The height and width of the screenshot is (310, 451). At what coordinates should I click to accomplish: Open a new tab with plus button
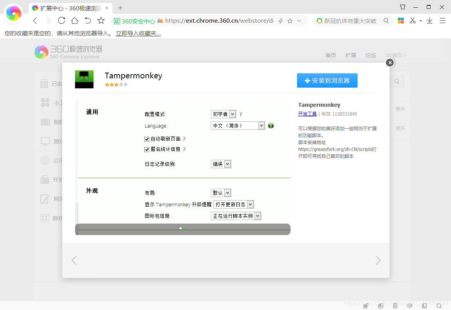coord(120,8)
